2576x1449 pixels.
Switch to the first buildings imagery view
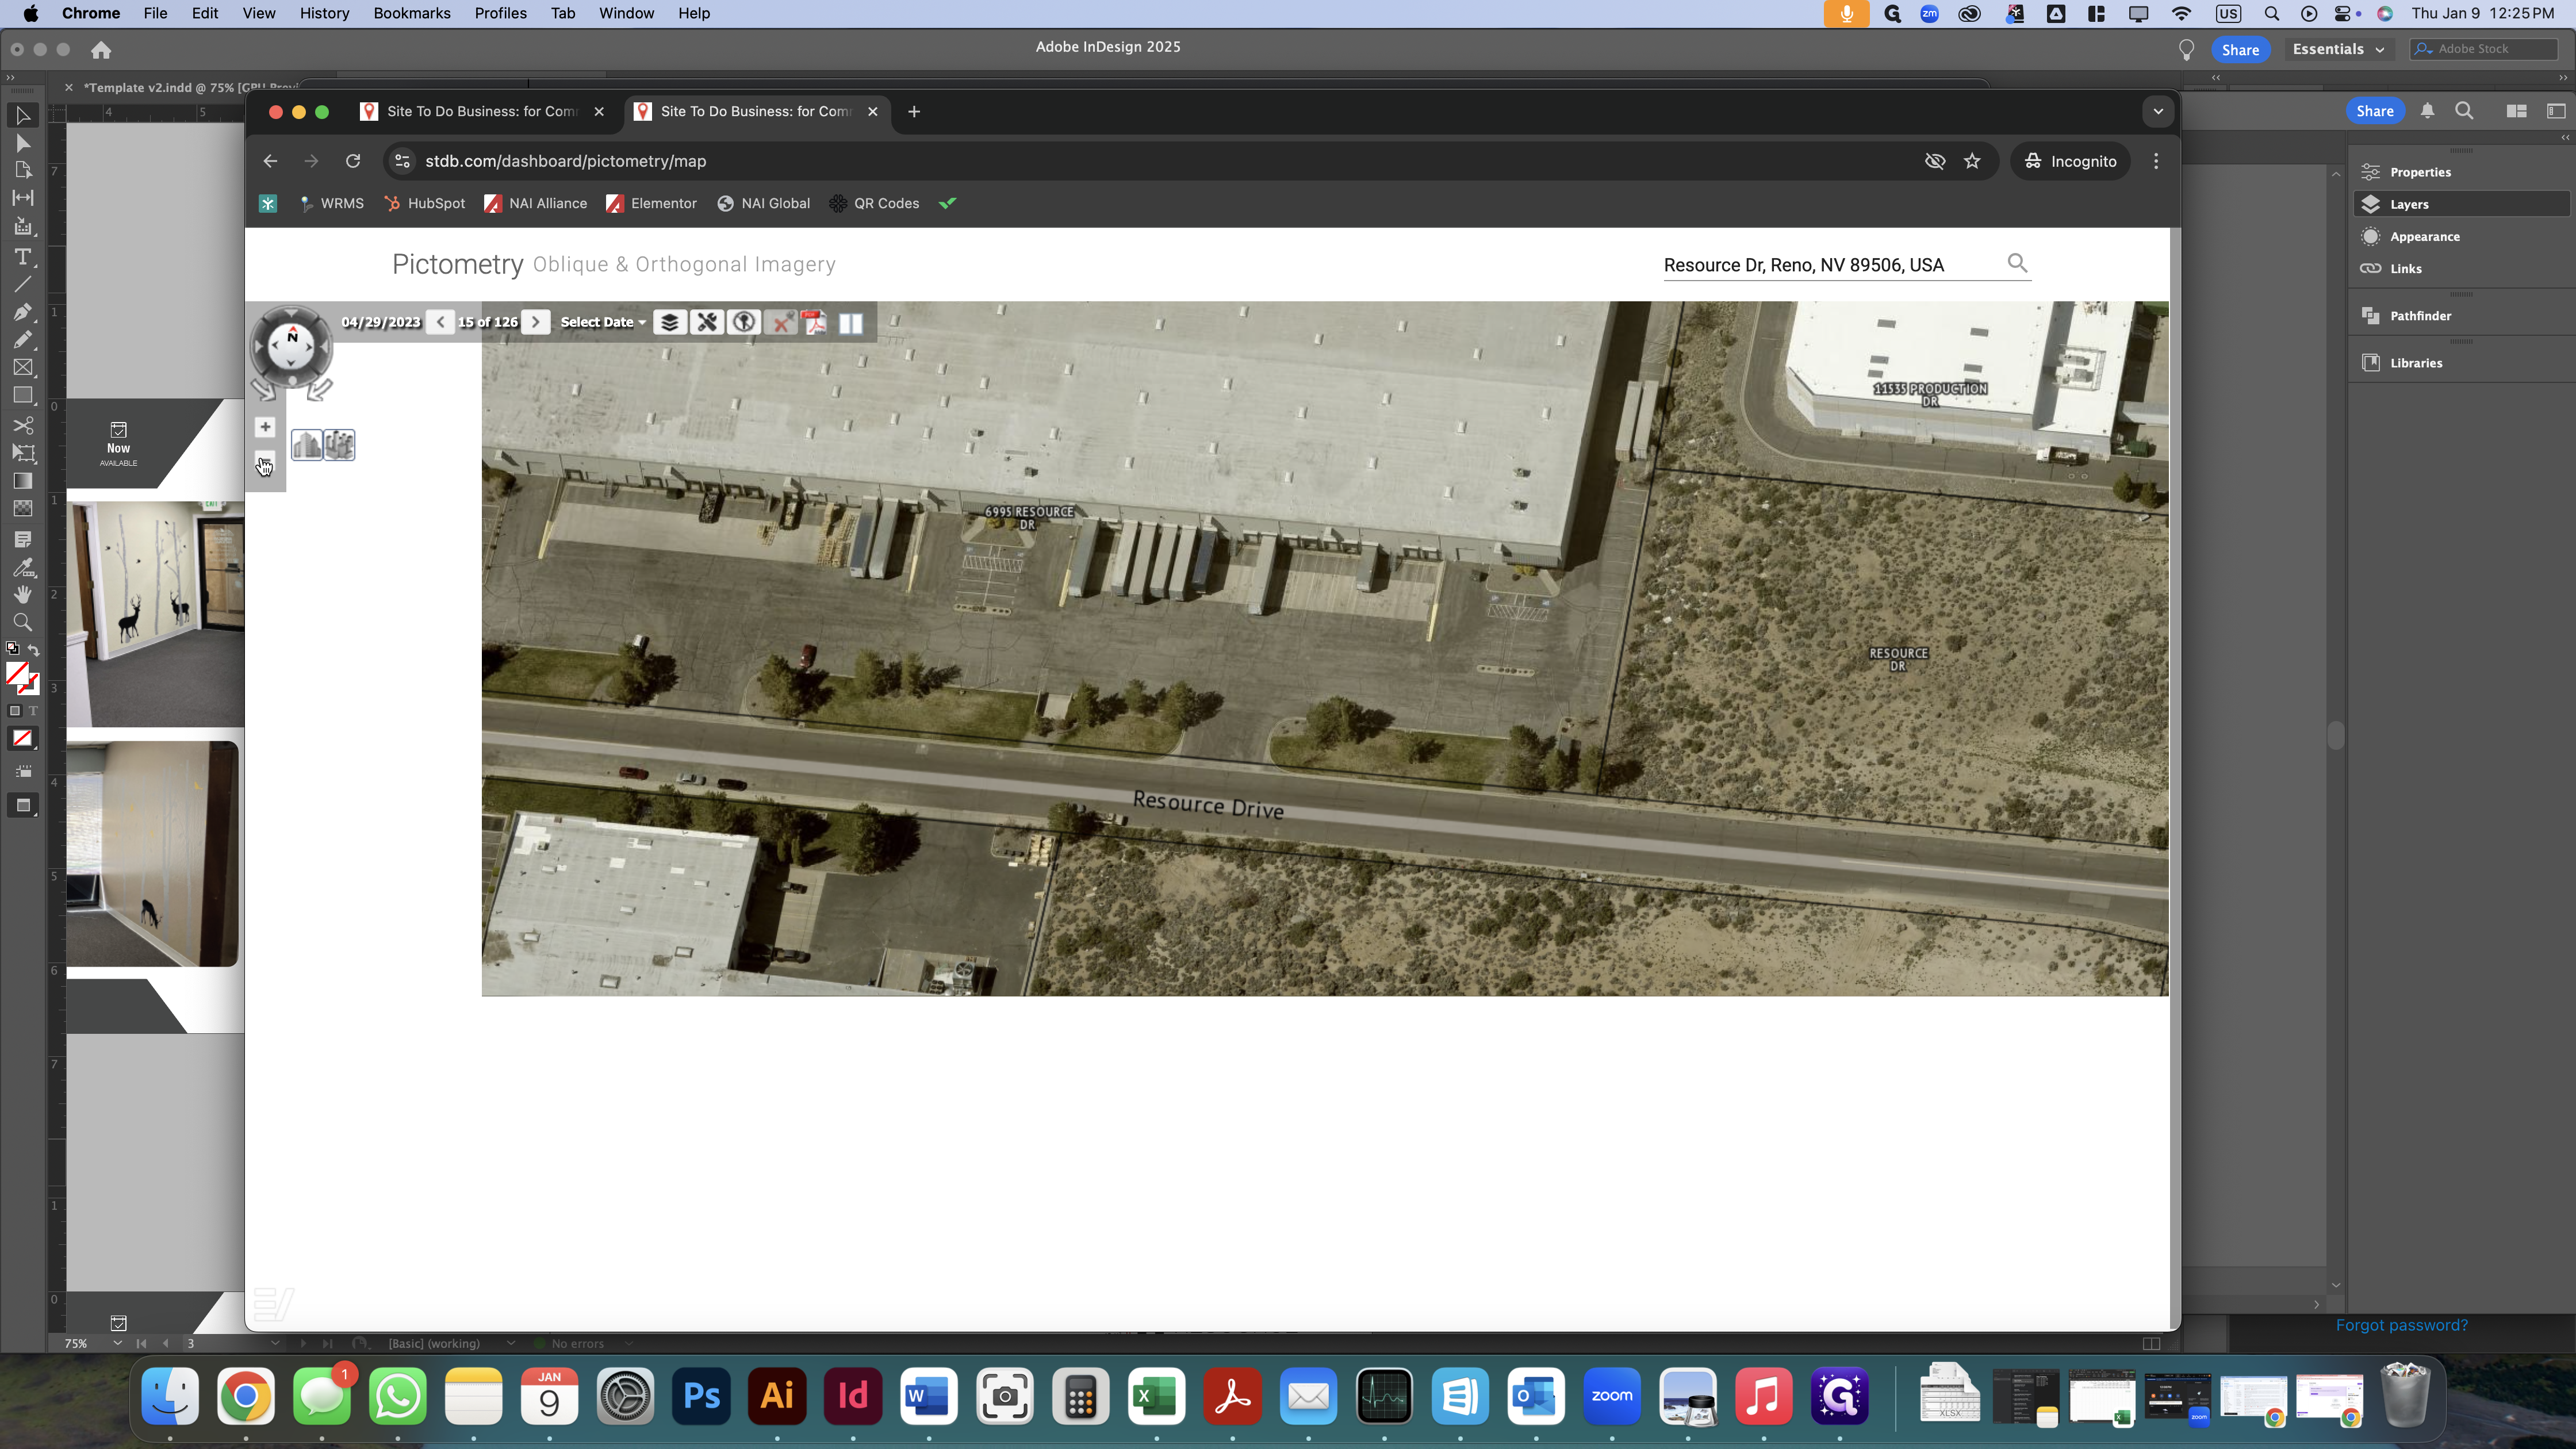[307, 444]
